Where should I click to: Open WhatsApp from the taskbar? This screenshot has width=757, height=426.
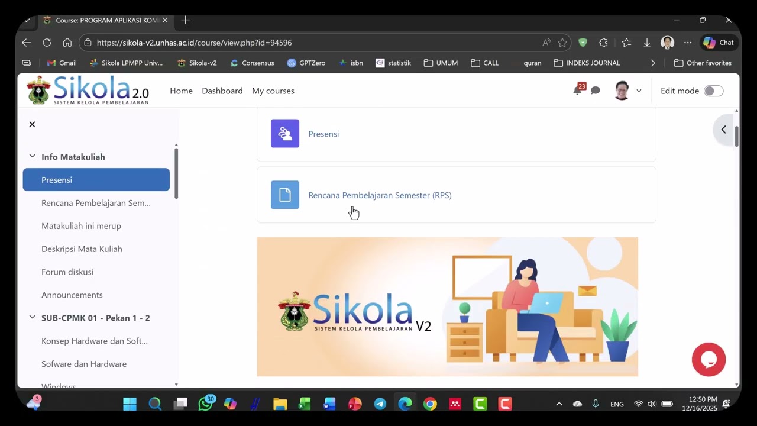tap(205, 404)
